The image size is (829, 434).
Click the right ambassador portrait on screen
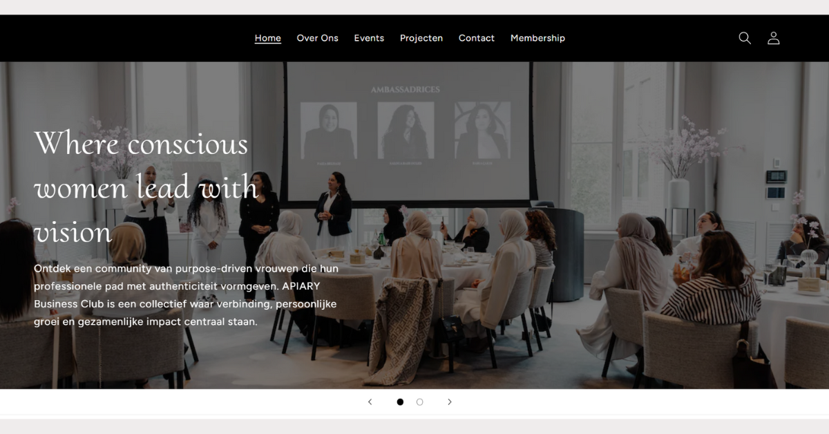[x=482, y=131]
